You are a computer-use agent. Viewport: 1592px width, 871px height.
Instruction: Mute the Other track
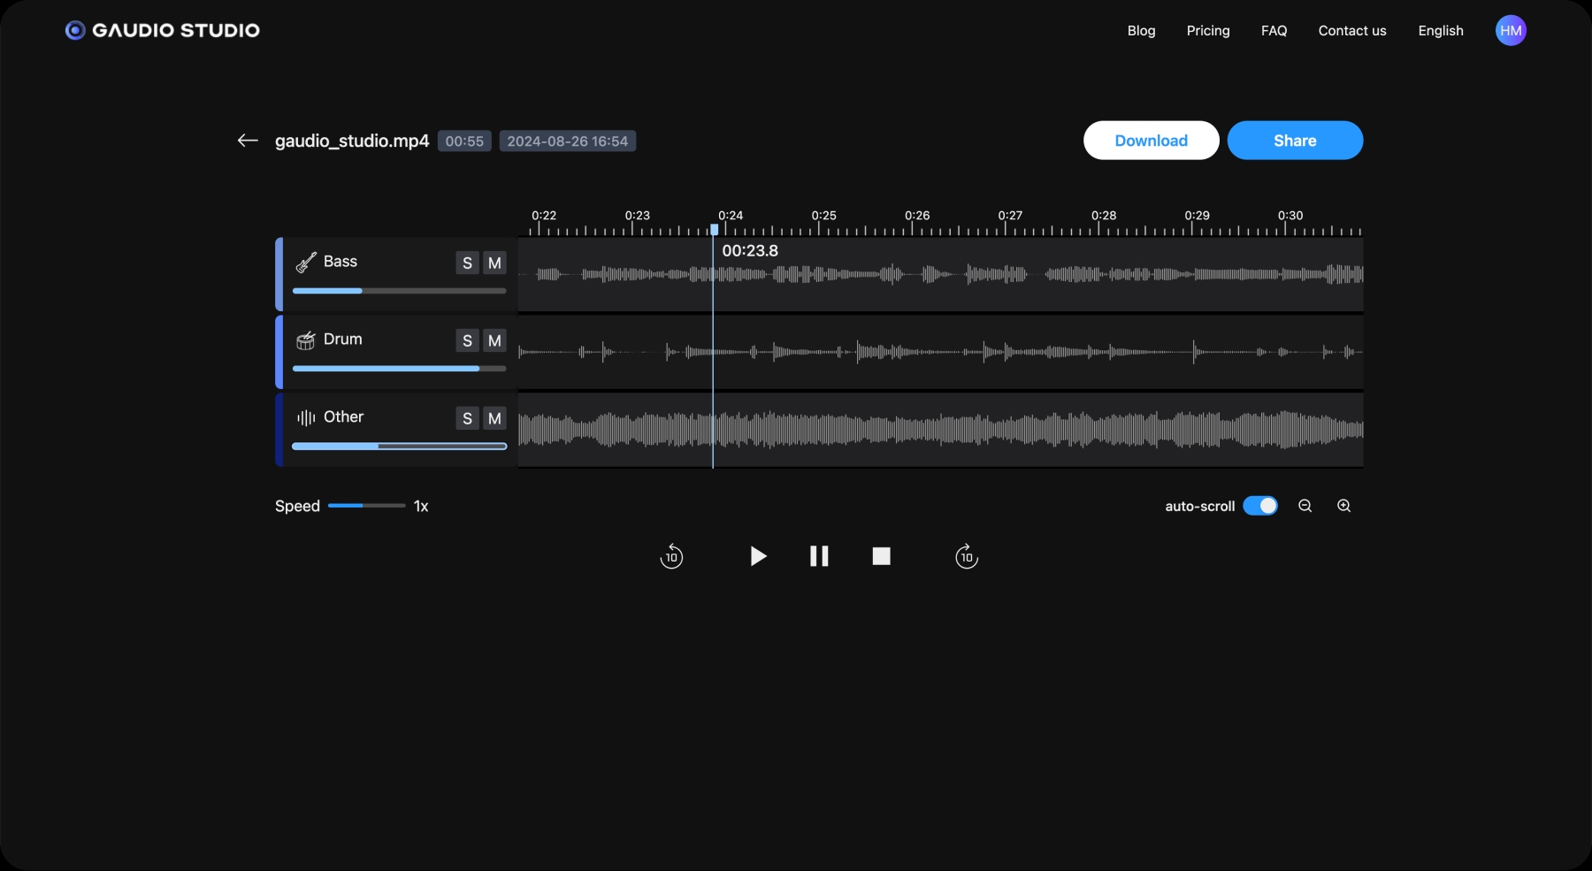[x=494, y=418]
